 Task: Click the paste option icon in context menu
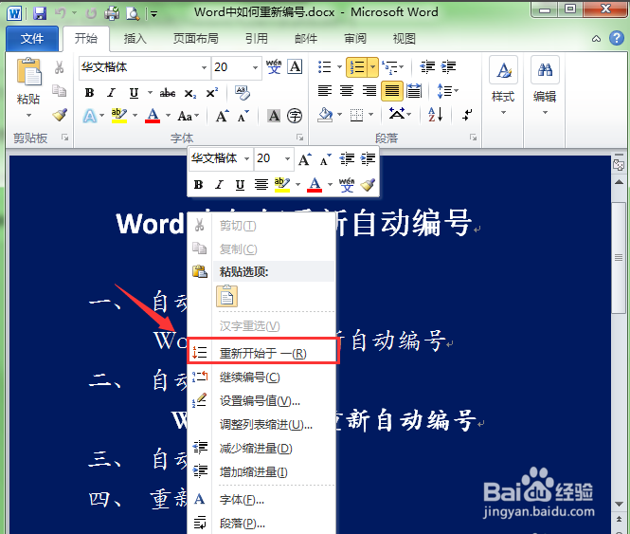227,297
